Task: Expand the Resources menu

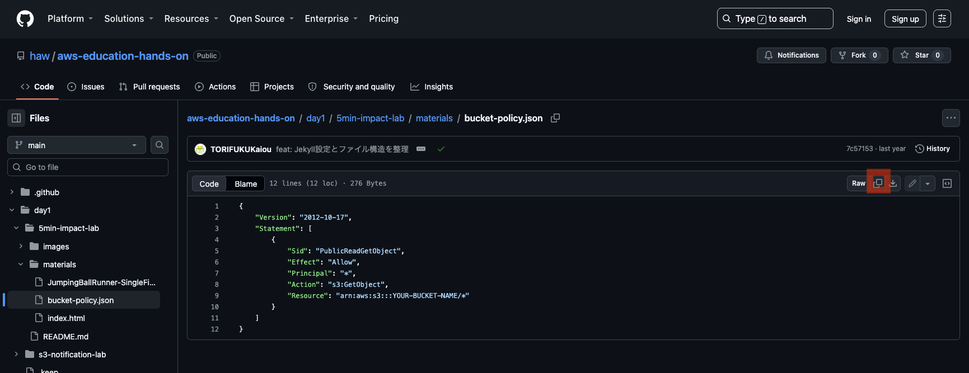Action: click(x=191, y=18)
